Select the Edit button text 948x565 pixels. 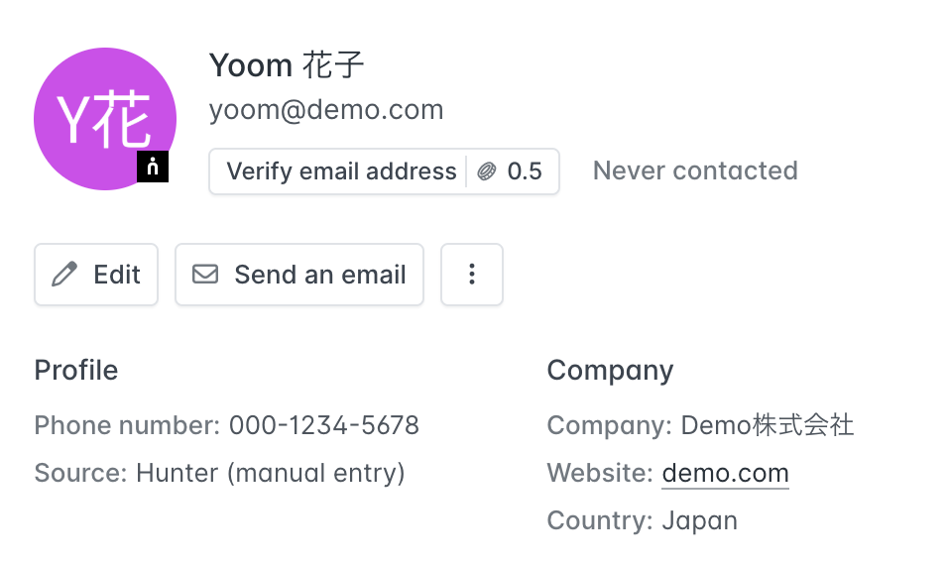coord(117,275)
